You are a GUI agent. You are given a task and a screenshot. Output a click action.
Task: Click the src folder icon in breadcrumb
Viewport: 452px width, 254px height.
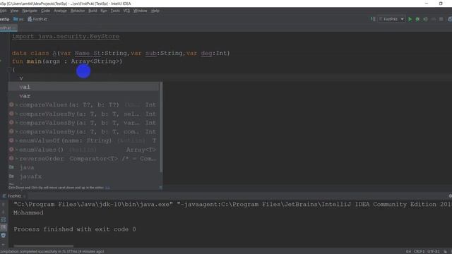16,19
